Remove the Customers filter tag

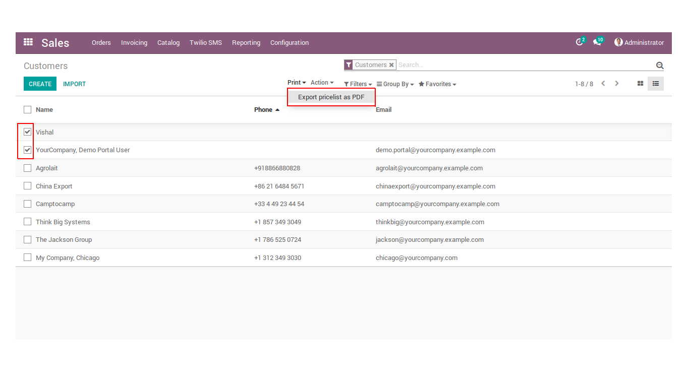(391, 65)
